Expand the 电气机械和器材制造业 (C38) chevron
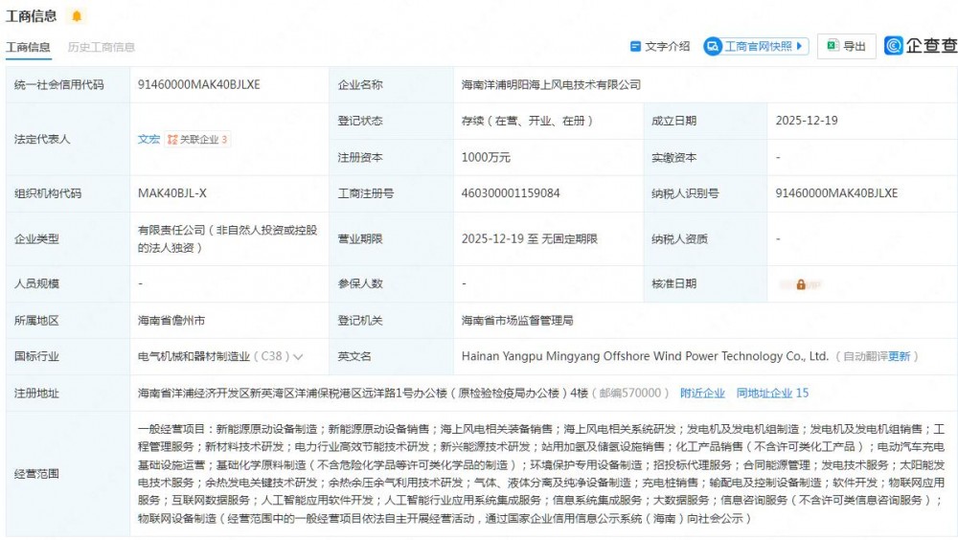The image size is (958, 540). [x=298, y=357]
